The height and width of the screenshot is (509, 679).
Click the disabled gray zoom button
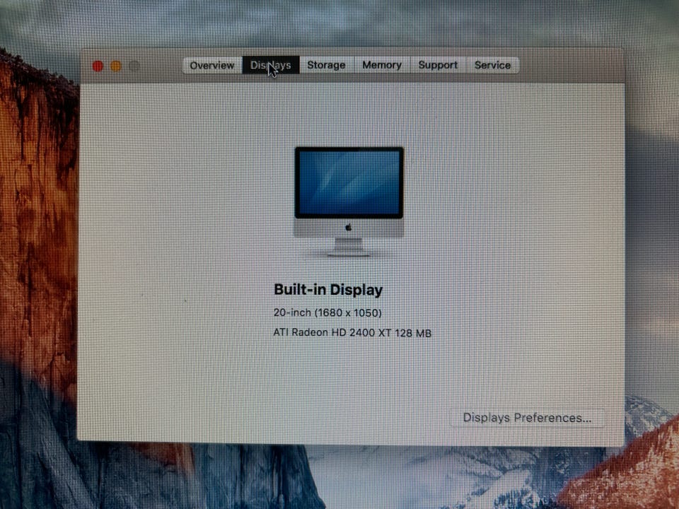(134, 66)
